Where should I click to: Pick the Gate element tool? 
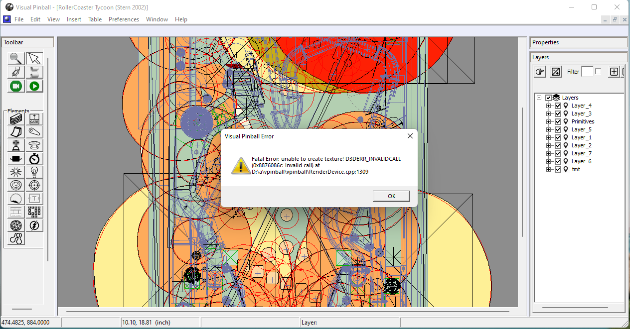[34, 119]
